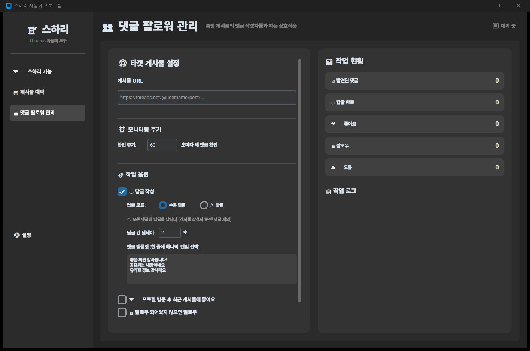Image resolution: width=530 pixels, height=351 pixels.
Task: Click the gear icon beside 타겟 게시물 설정
Action: (x=123, y=63)
